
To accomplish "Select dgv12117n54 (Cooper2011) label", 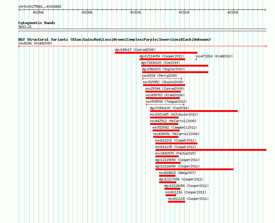I will [181, 179].
